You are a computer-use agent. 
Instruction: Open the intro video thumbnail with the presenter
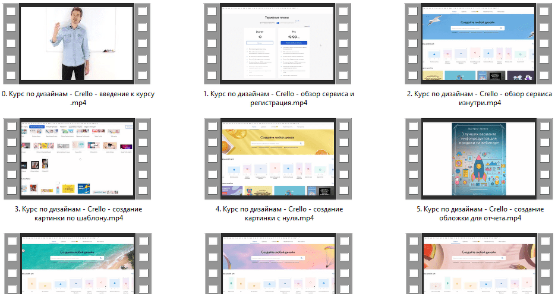pos(78,42)
